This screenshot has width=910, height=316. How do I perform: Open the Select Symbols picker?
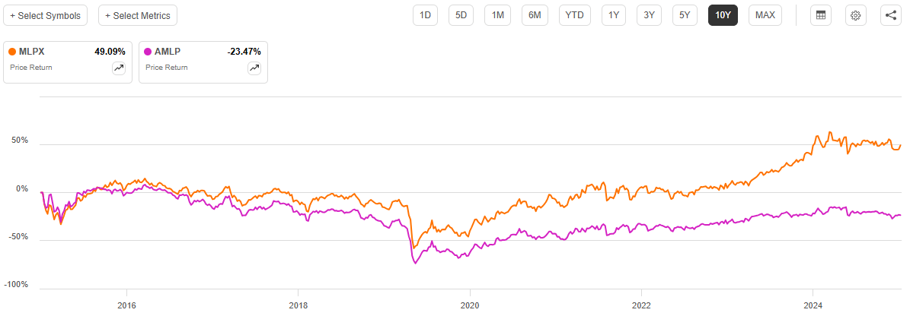(45, 15)
